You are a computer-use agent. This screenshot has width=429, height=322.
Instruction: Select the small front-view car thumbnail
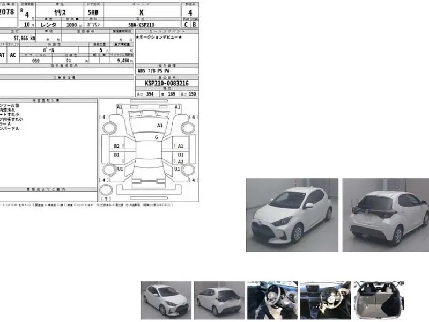pyautogui.click(x=166, y=301)
